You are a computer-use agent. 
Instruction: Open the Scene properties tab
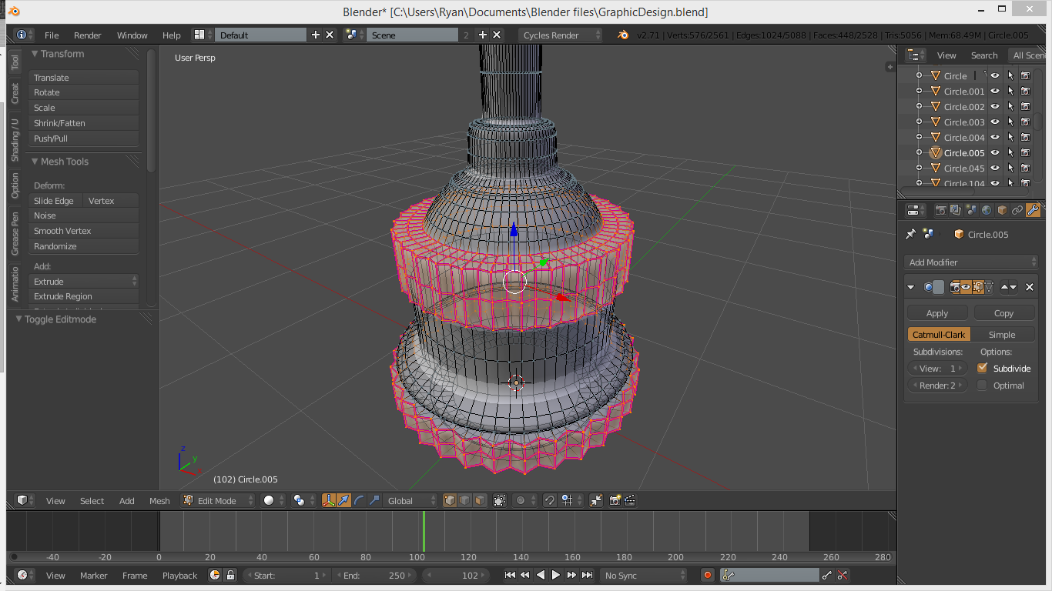click(971, 210)
